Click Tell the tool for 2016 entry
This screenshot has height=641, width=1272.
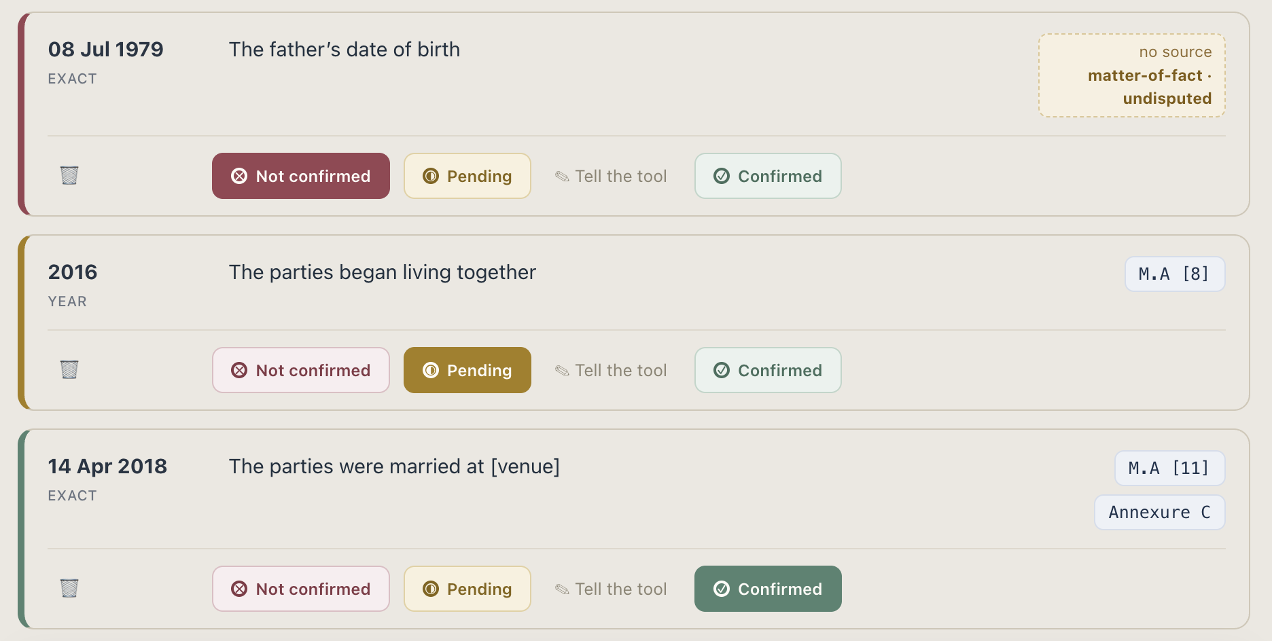pyautogui.click(x=611, y=370)
